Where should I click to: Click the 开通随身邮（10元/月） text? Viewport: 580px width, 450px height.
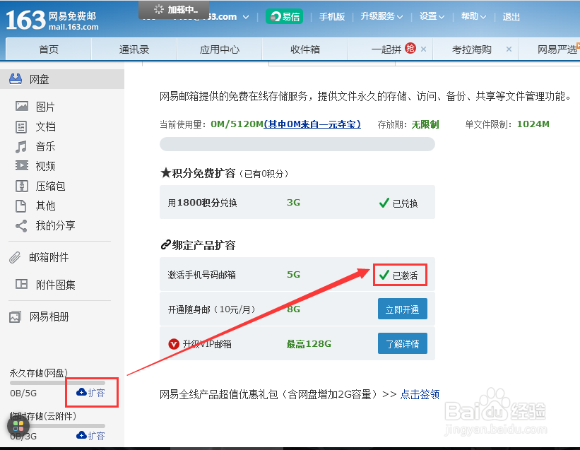pyautogui.click(x=212, y=309)
